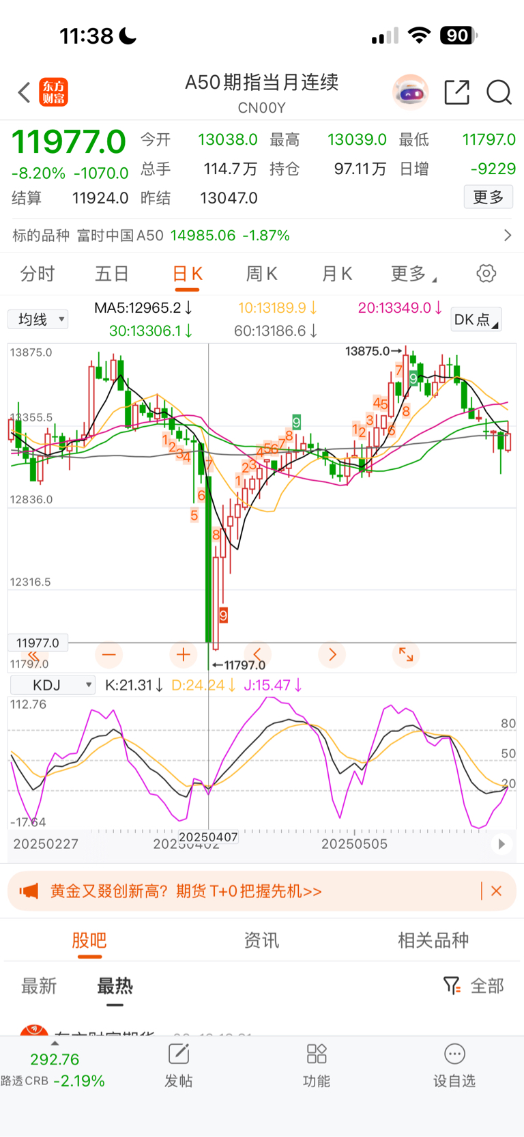Tap the 13875.0 high price marker
The image size is (524, 1137).
coord(374,351)
